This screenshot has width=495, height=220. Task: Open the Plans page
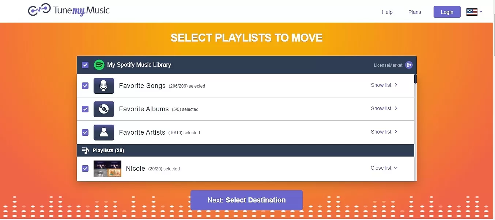coord(415,12)
